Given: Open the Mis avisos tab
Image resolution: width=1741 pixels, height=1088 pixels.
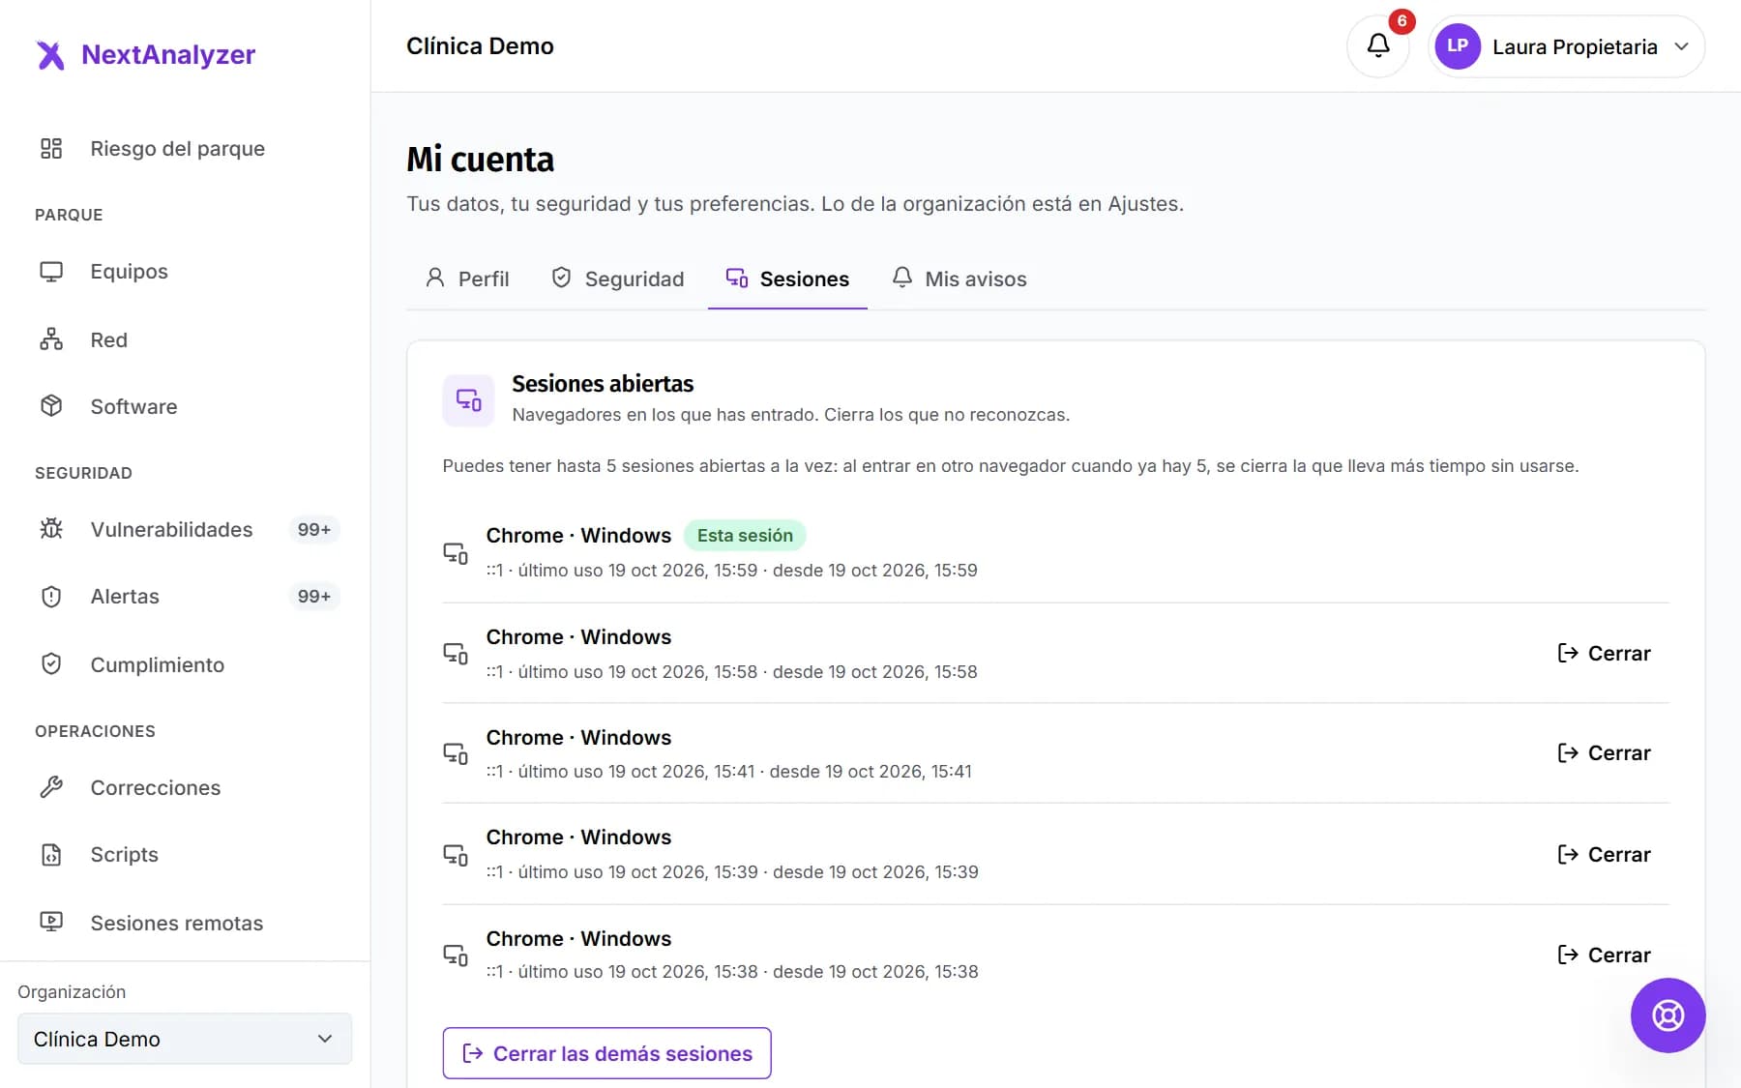Looking at the screenshot, I should pos(959,279).
